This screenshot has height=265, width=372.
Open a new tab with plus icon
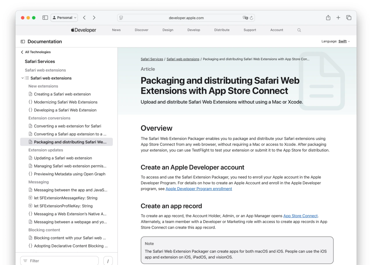[338, 18]
